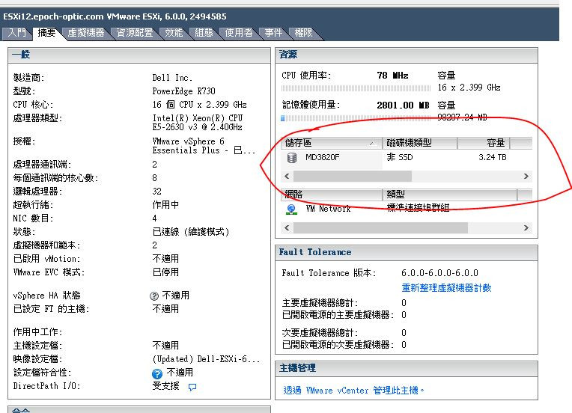Click the 3.24 TB capacity cell
Image resolution: width=572 pixels, height=413 pixels.
tap(493, 157)
